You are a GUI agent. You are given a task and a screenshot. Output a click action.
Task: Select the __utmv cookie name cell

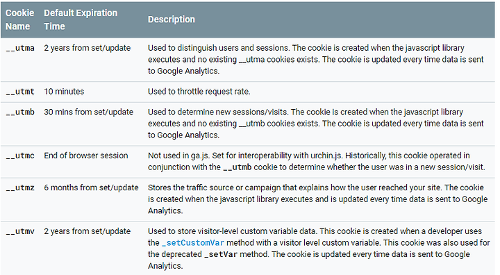tap(20, 232)
